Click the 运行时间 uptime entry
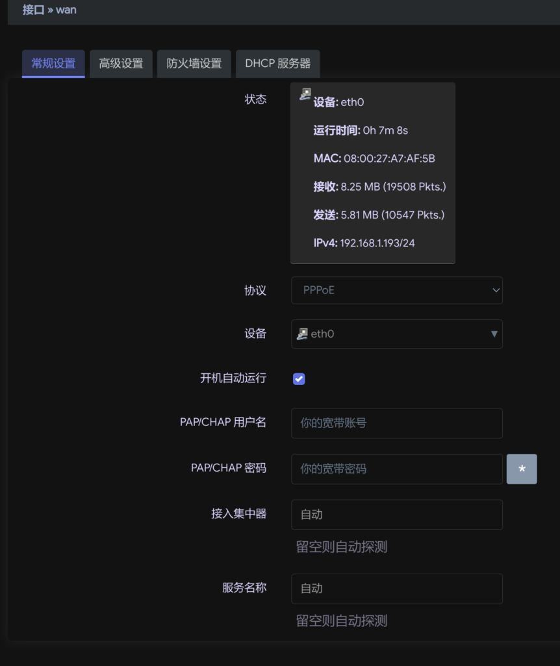 click(x=361, y=131)
